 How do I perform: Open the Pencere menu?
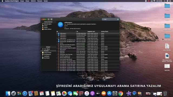pos(40,1)
